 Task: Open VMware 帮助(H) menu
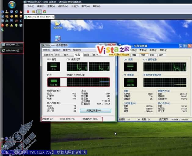coord(96,6)
